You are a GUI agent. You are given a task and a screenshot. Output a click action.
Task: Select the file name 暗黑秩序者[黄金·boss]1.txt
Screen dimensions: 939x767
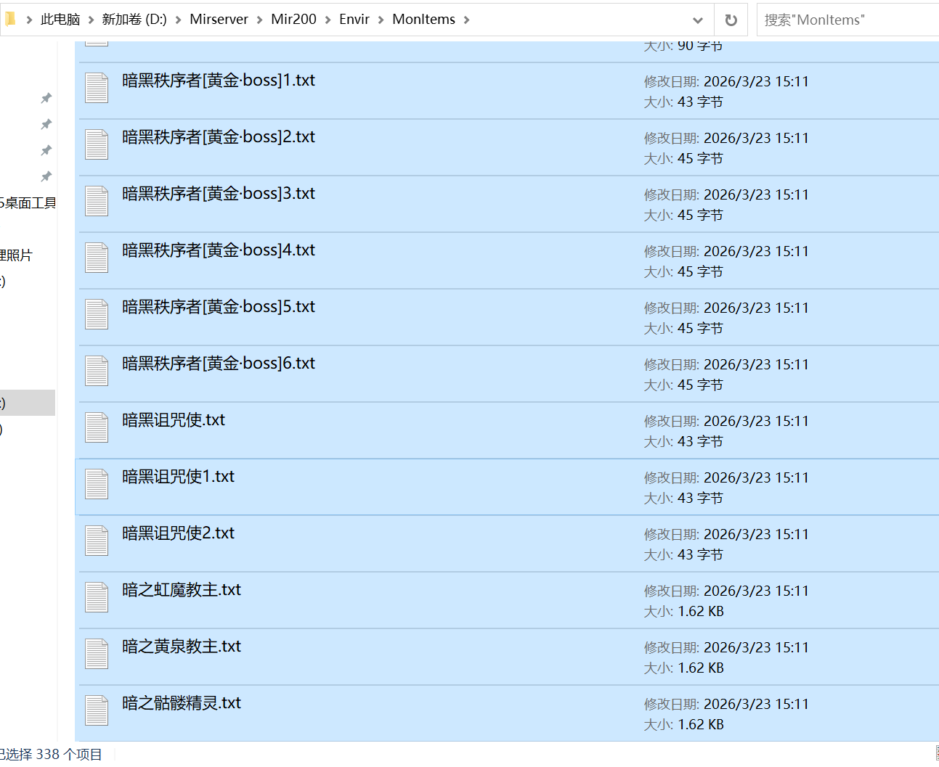[x=219, y=81]
